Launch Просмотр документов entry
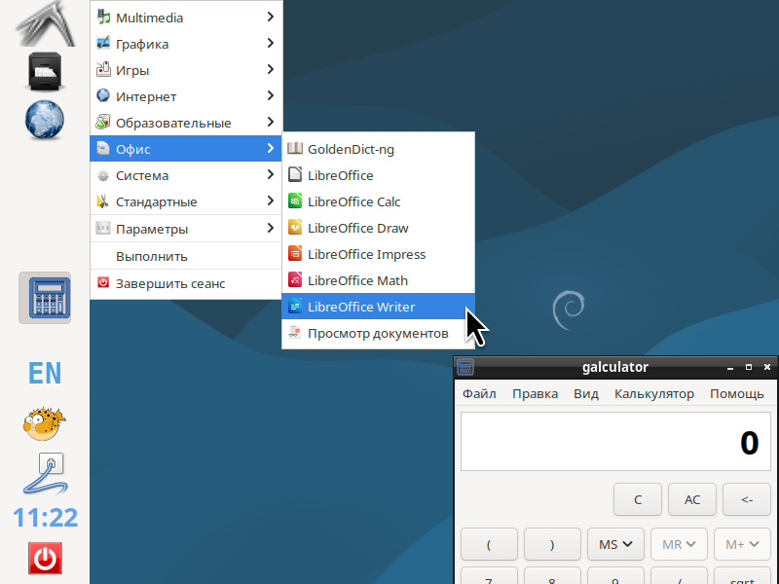The height and width of the screenshot is (584, 779). coord(378,333)
